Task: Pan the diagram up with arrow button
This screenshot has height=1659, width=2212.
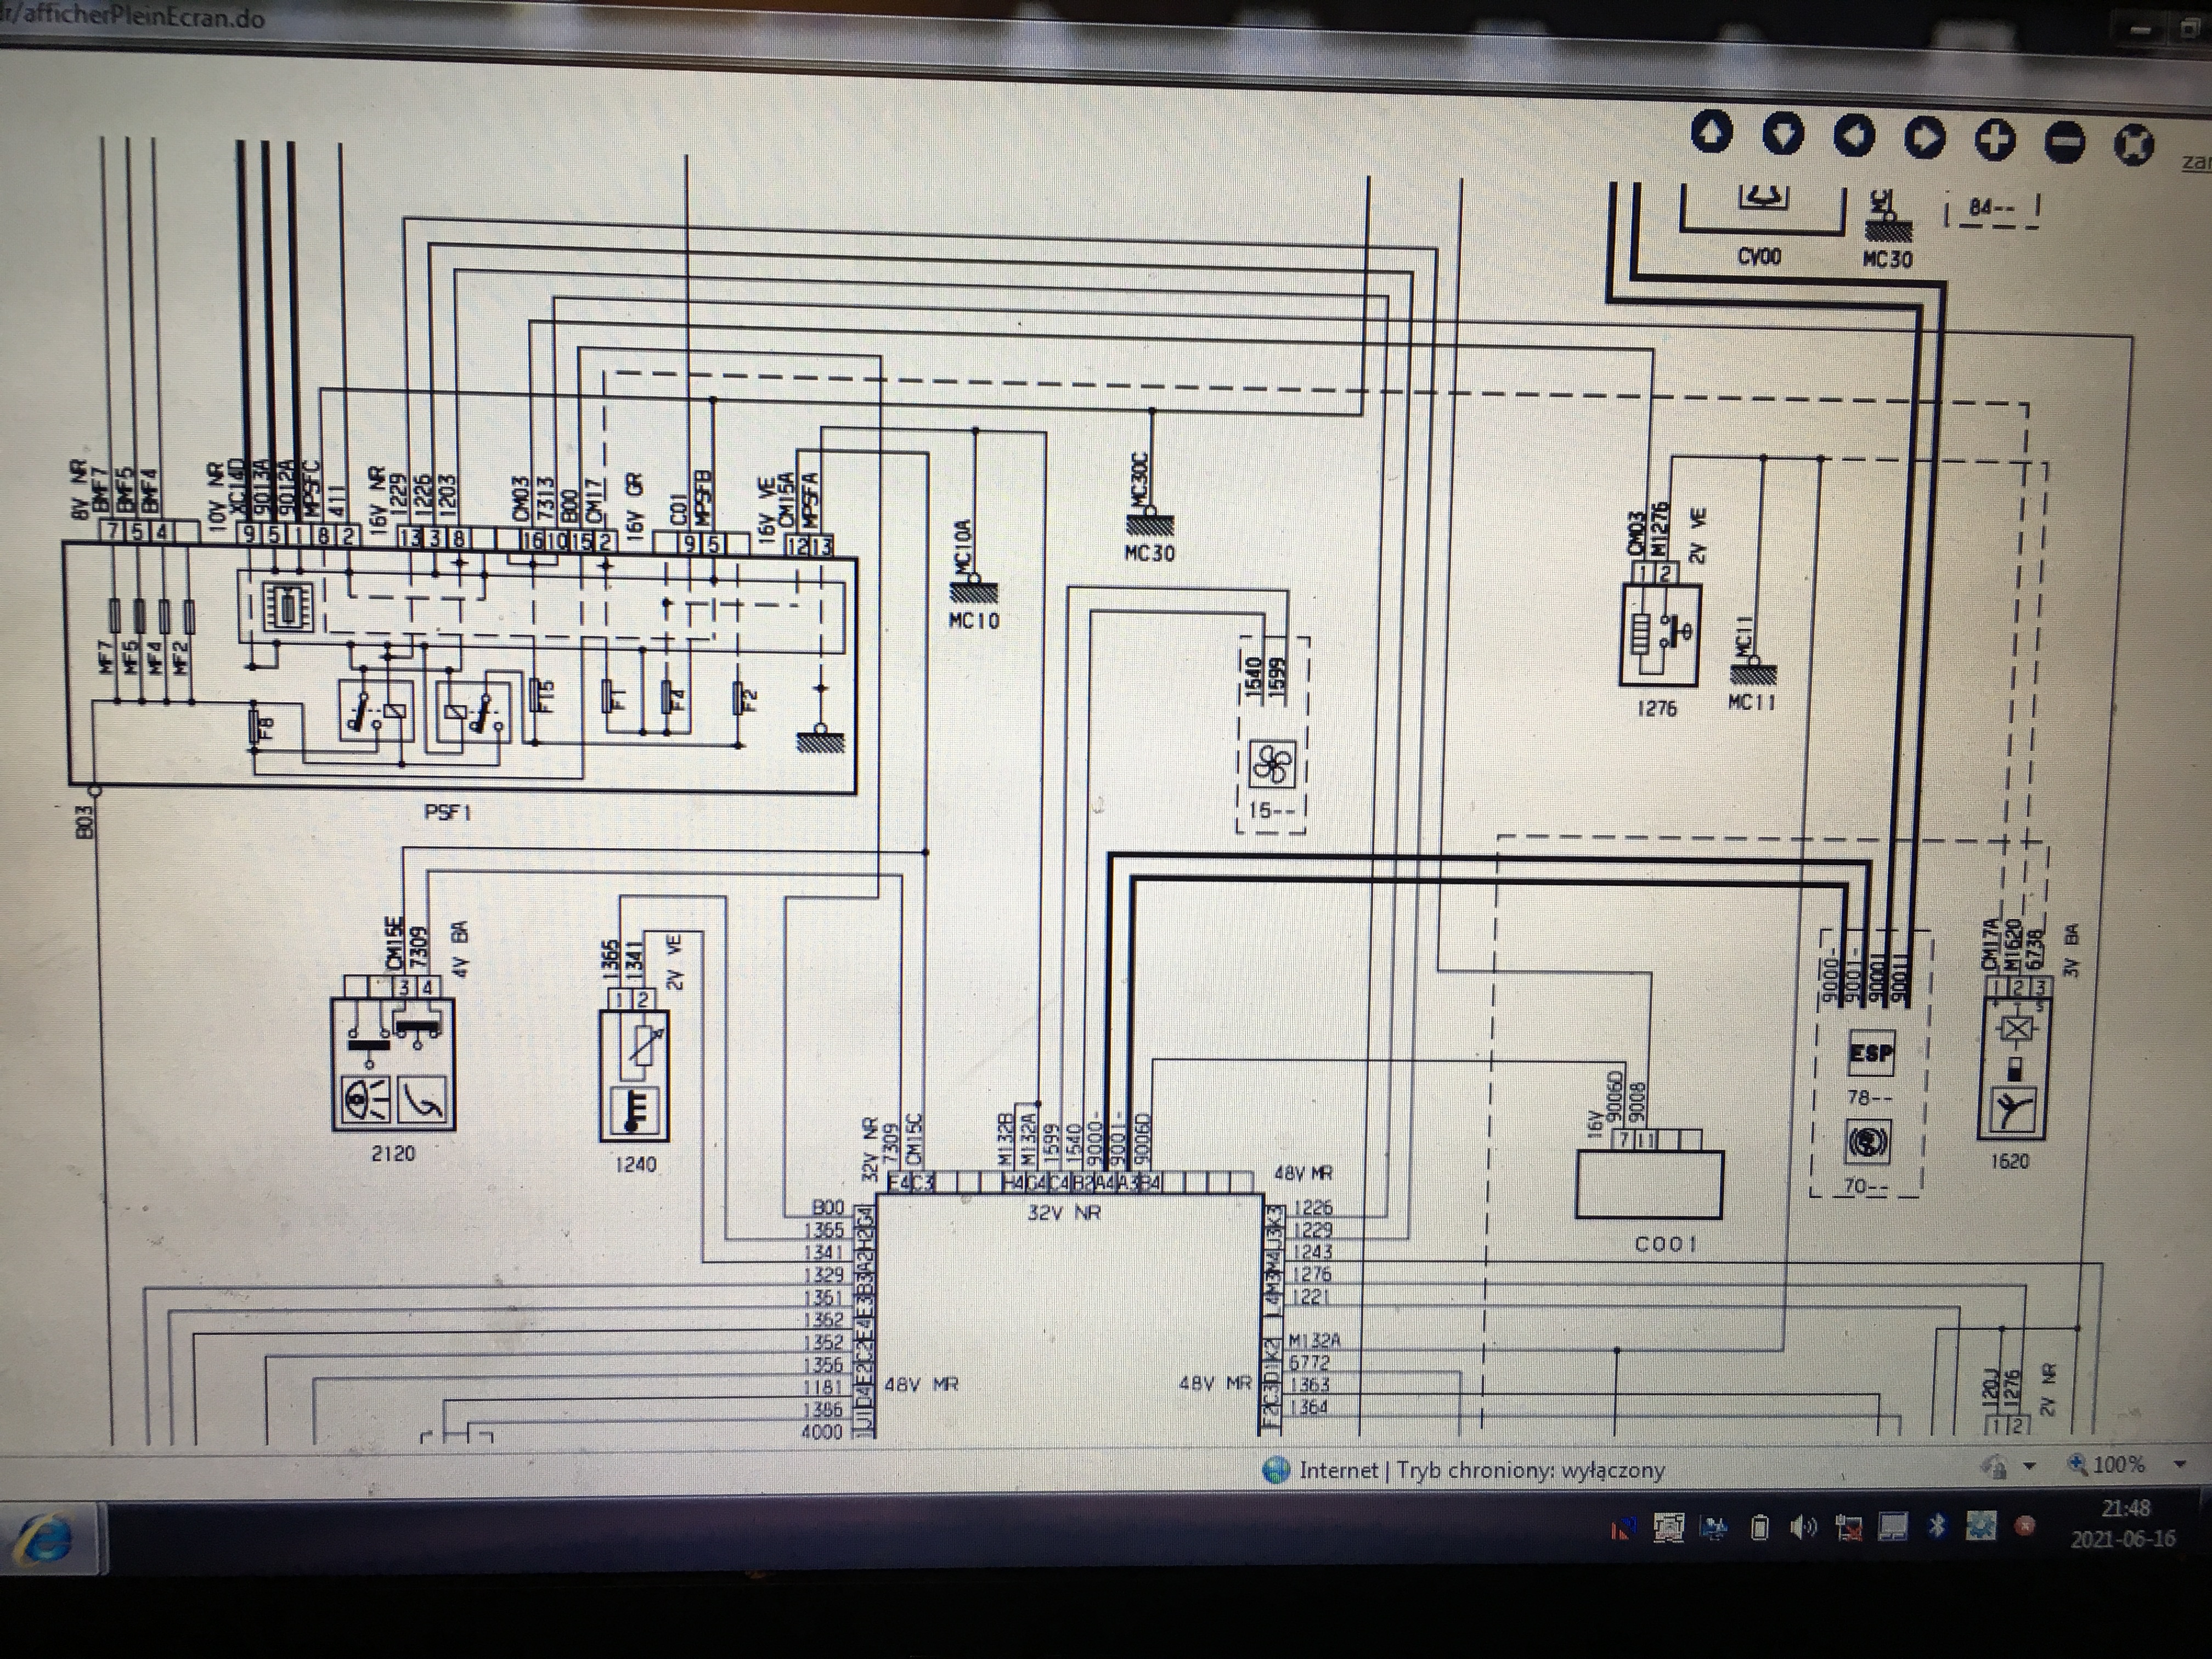Action: pos(1711,132)
